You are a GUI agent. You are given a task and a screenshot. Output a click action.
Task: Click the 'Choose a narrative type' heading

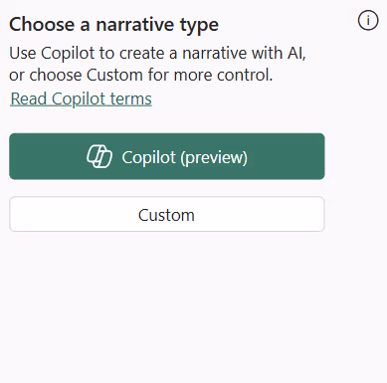click(x=113, y=25)
